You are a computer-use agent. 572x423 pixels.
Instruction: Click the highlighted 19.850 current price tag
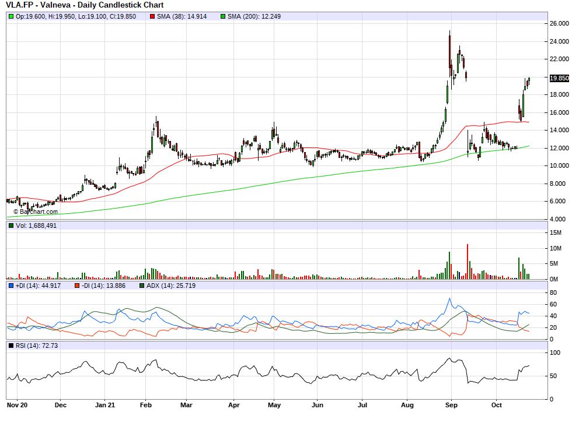click(x=559, y=78)
